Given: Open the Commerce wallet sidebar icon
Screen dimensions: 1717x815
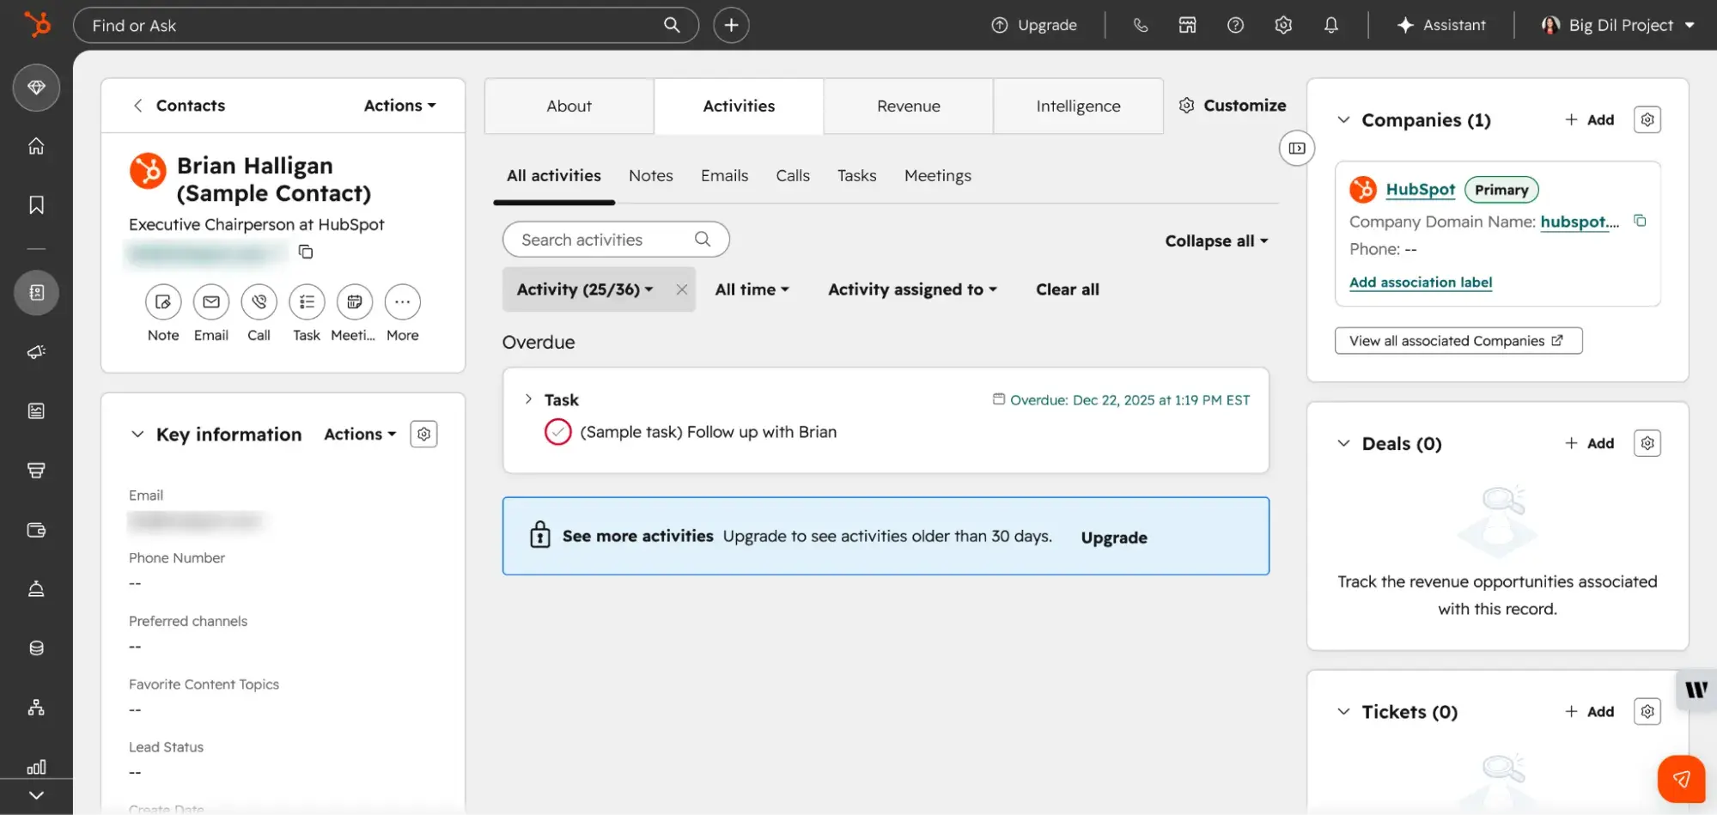Looking at the screenshot, I should point(36,530).
